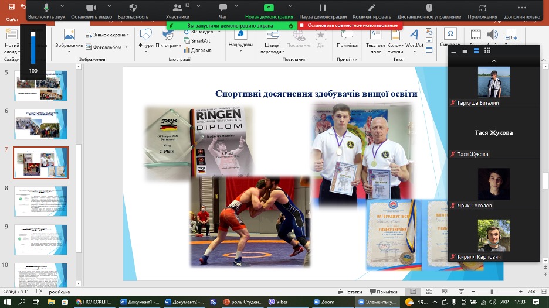Mute microphone with Выключить звук button

(x=46, y=11)
